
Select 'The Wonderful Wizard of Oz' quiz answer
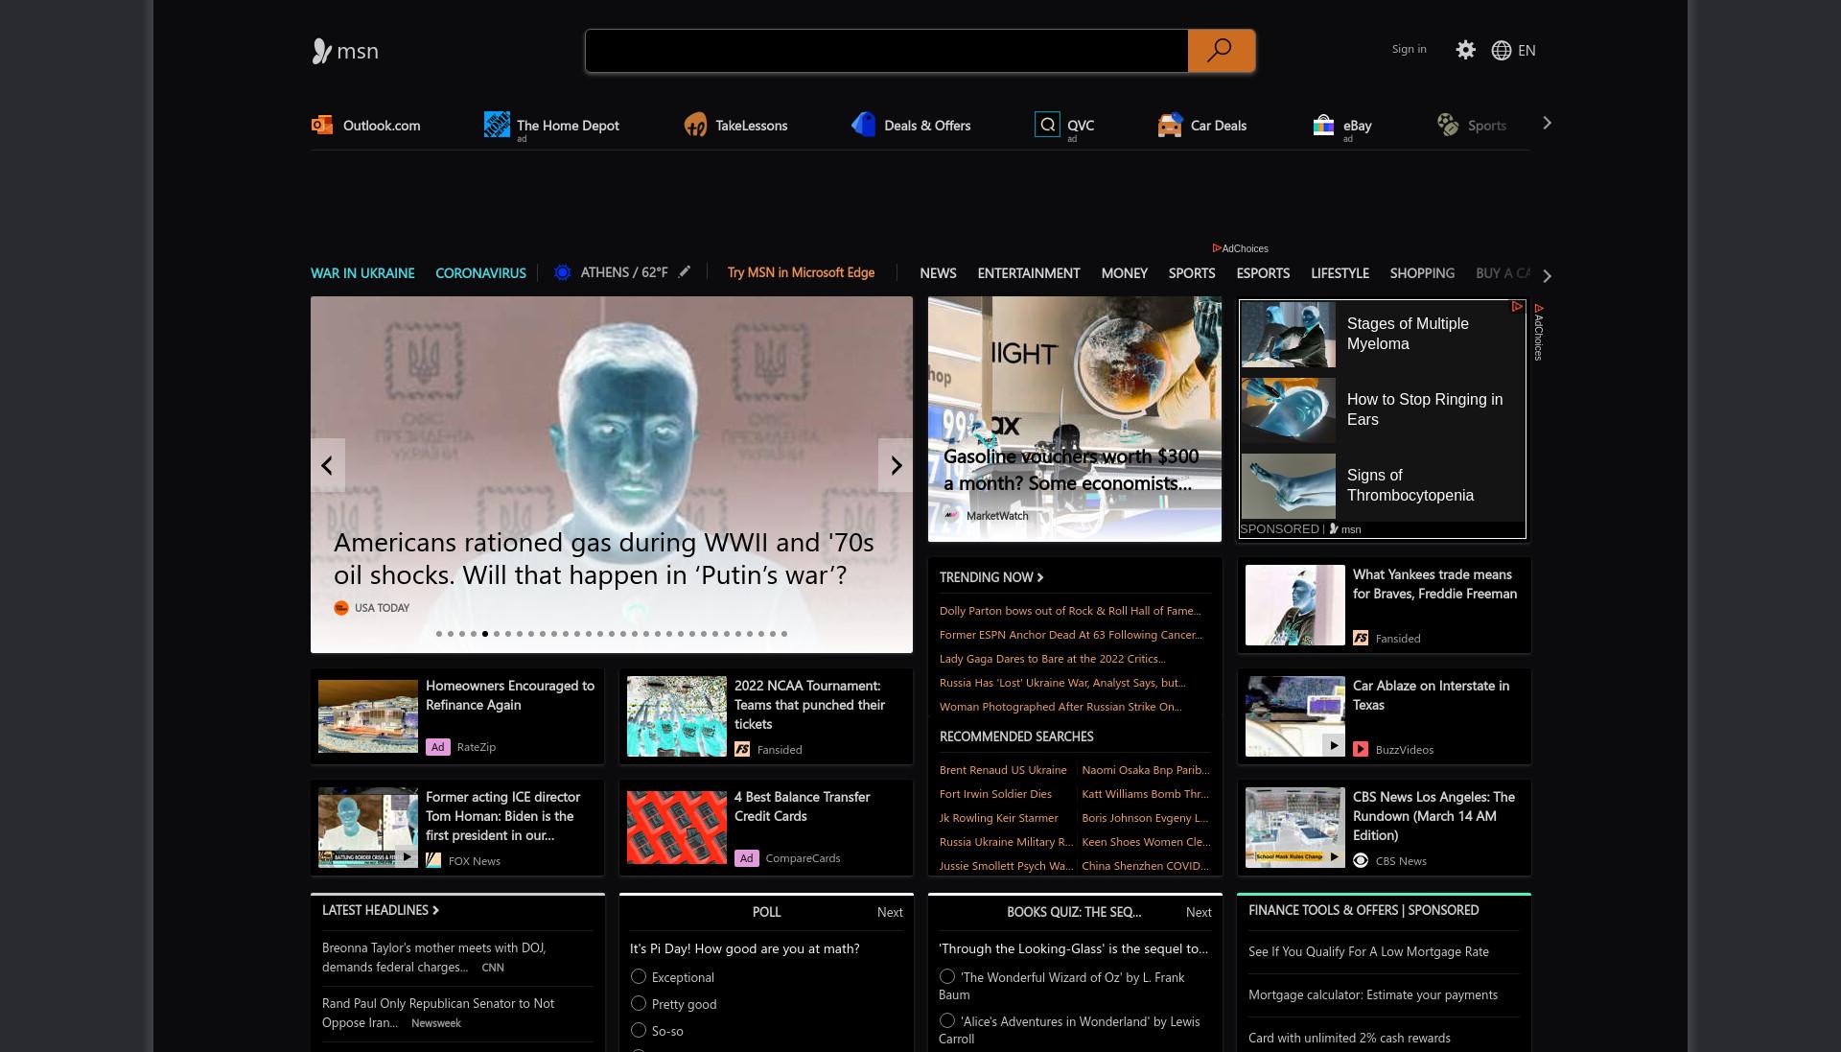pos(947,976)
